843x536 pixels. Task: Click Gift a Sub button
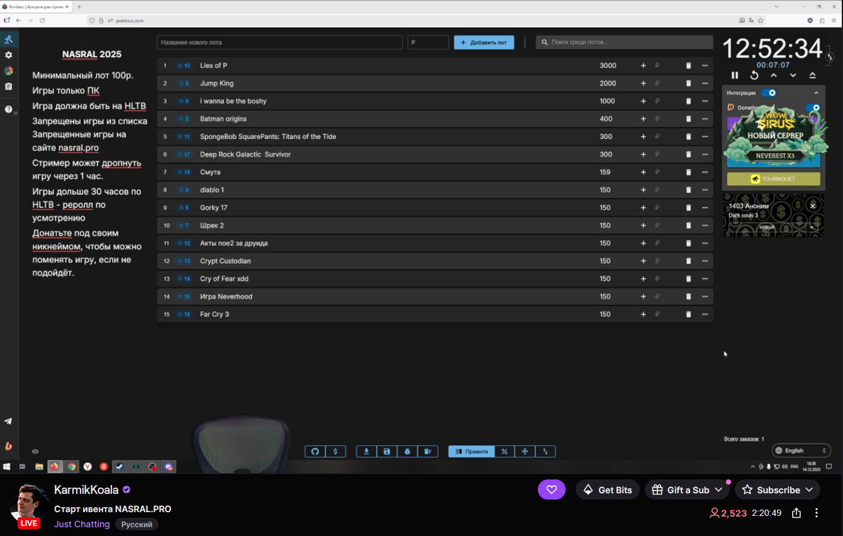tap(686, 490)
